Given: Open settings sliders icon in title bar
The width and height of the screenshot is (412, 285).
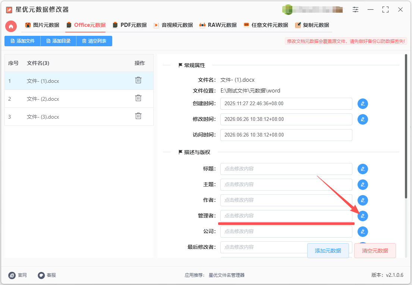Looking at the screenshot, I should (x=355, y=10).
